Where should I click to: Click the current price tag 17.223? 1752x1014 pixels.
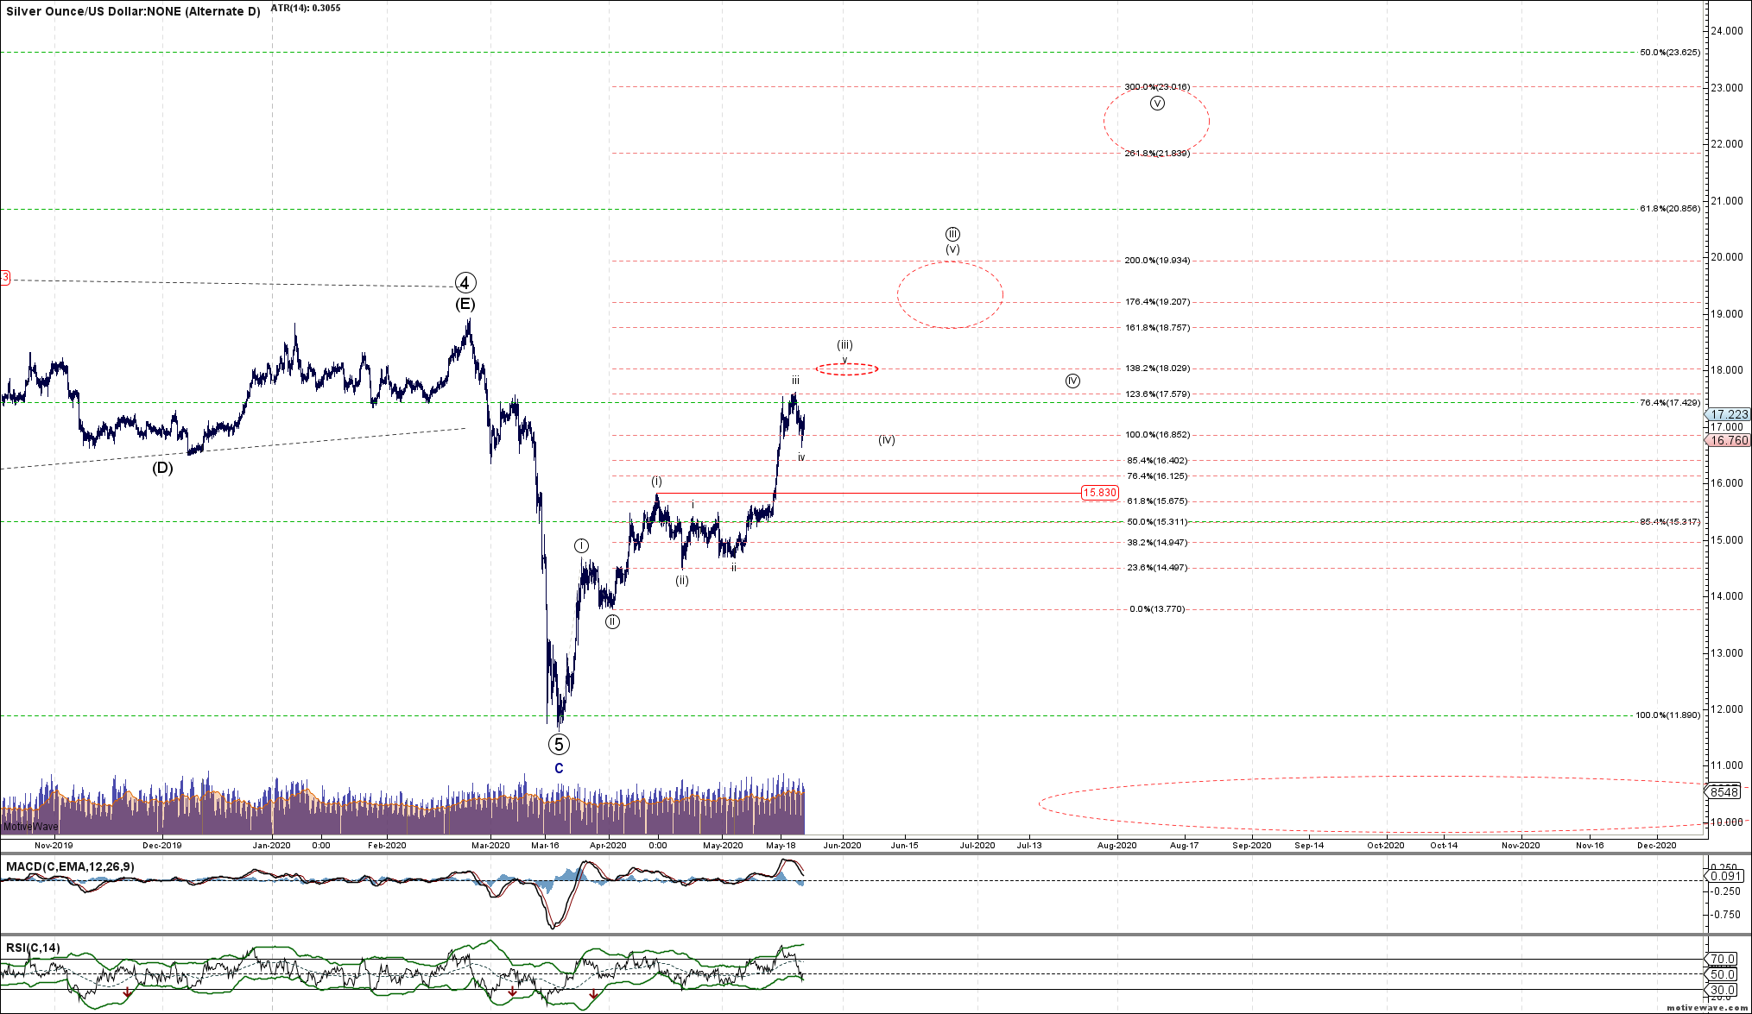click(1729, 415)
